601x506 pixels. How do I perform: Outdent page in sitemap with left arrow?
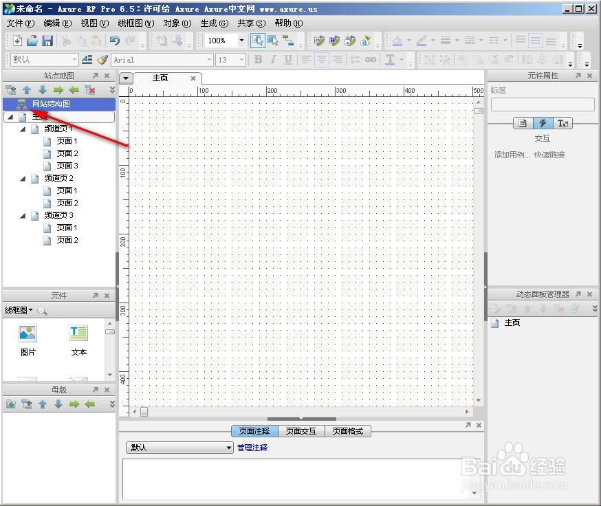74,91
